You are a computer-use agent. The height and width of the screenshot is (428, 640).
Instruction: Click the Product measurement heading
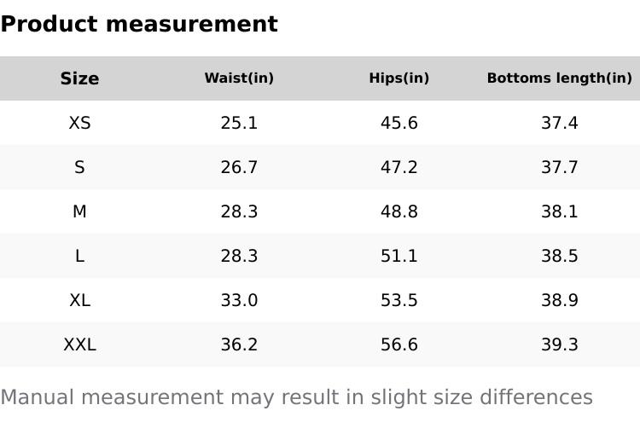pyautogui.click(x=139, y=24)
